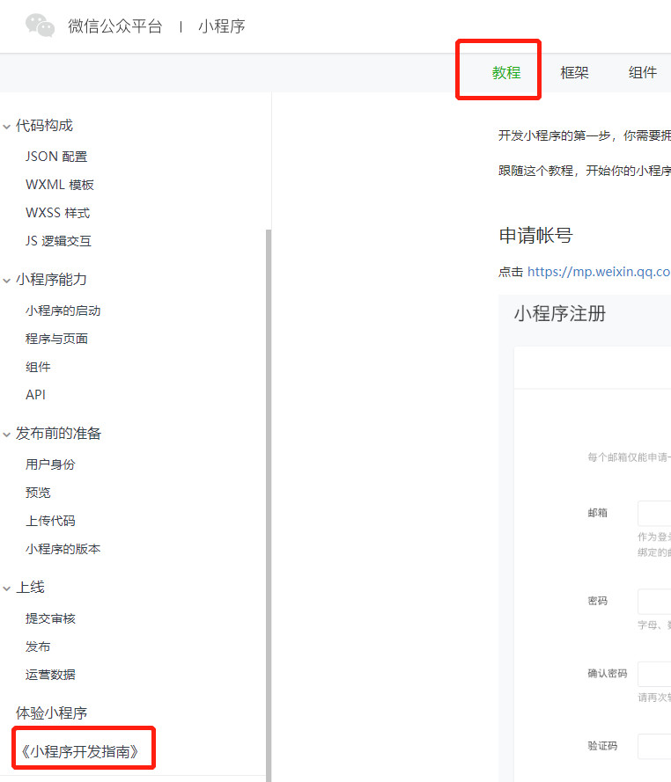Select the 小程序能力 section heading
The height and width of the screenshot is (782, 671).
pos(51,280)
